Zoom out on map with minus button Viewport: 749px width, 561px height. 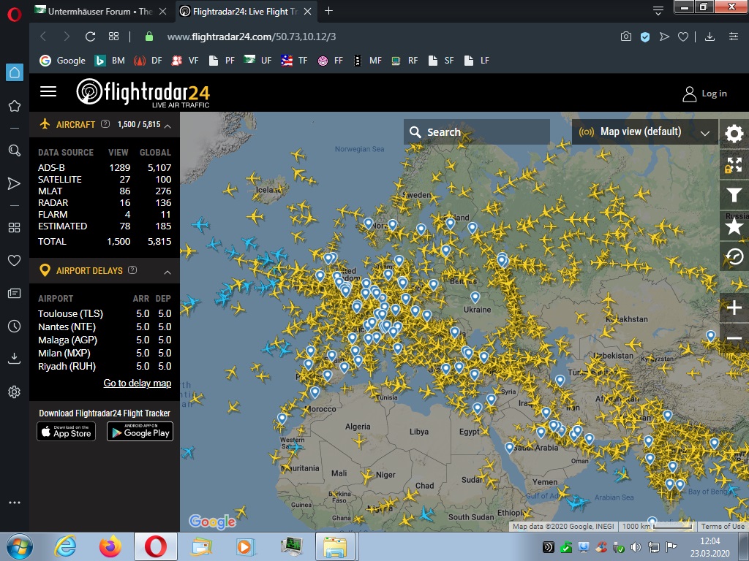(734, 337)
